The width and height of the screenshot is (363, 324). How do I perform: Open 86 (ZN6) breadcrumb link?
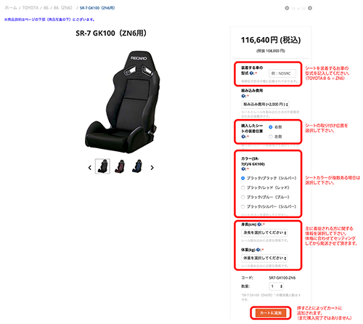point(63,8)
